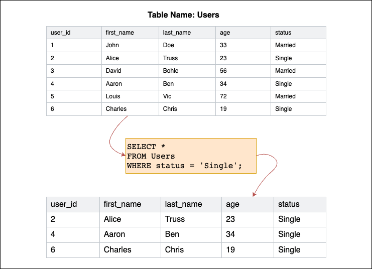Viewport: 372px width, 269px height.
Task: Click the user_id header in top table
Action: click(60, 33)
